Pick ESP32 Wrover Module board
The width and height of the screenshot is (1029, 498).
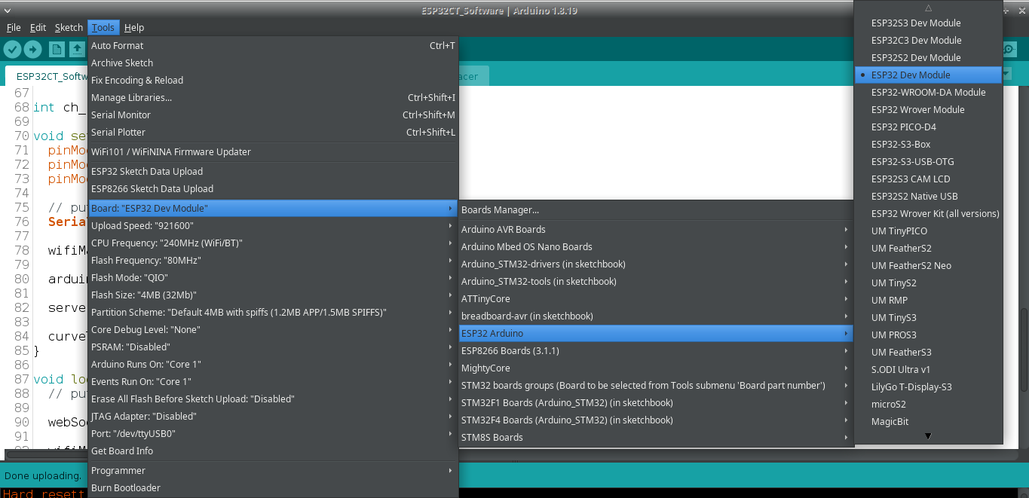[x=928, y=109]
